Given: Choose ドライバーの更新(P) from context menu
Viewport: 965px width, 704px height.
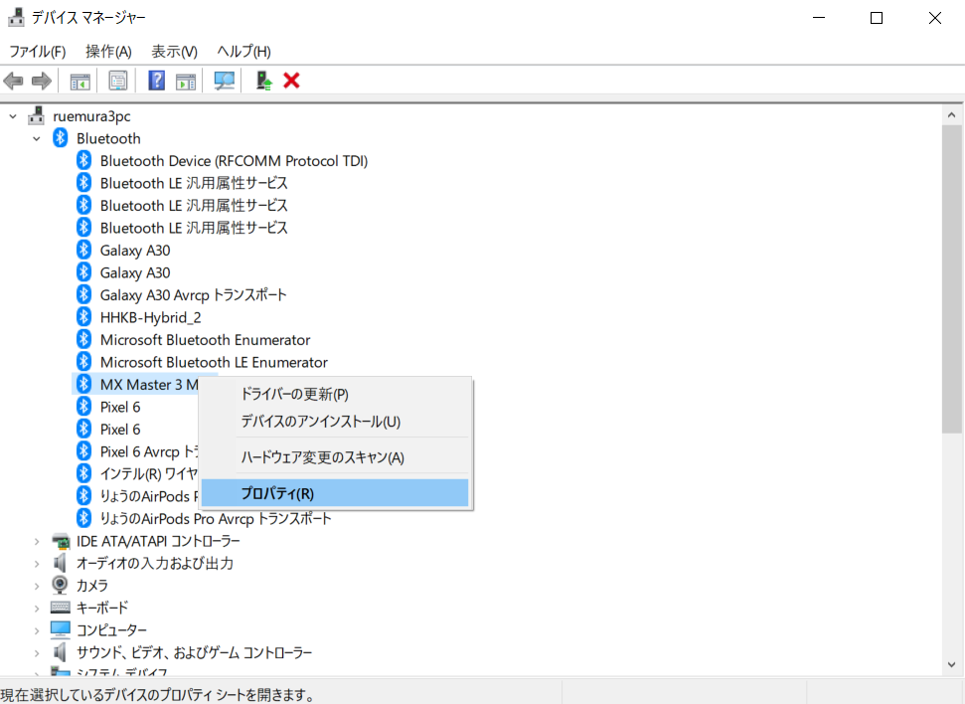Looking at the screenshot, I should (x=335, y=394).
